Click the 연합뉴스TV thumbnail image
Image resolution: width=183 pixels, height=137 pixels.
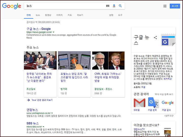click(x=167, y=132)
